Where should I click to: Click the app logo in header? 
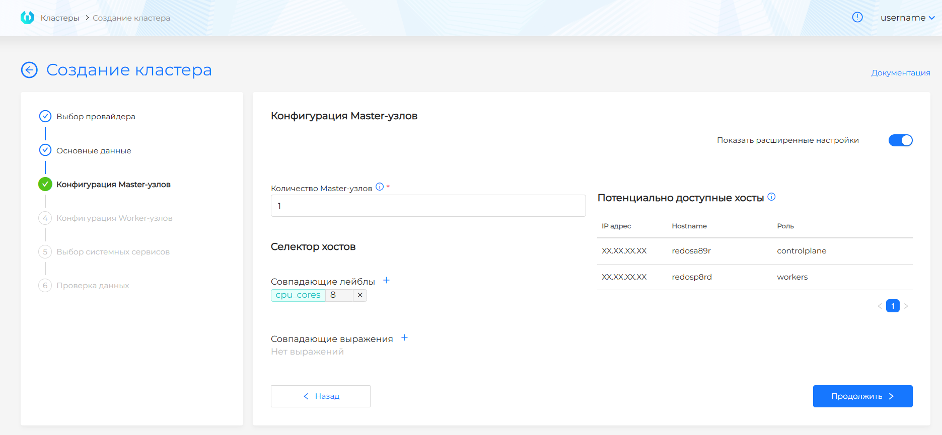(27, 18)
